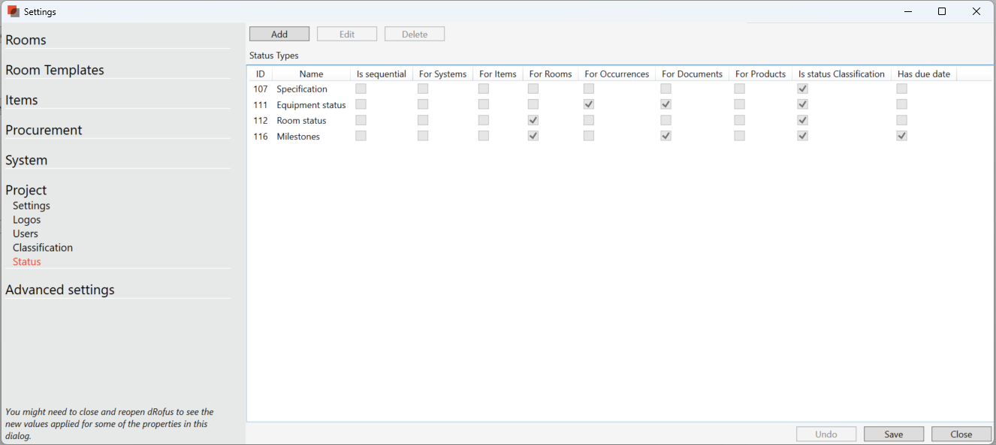
Task: Toggle Has due date checkbox for Milestones
Action: pos(901,136)
